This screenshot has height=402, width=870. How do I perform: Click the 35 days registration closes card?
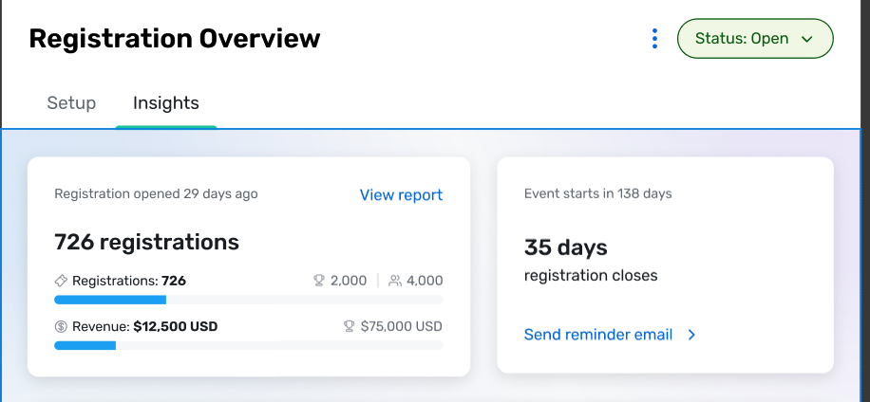tap(665, 265)
